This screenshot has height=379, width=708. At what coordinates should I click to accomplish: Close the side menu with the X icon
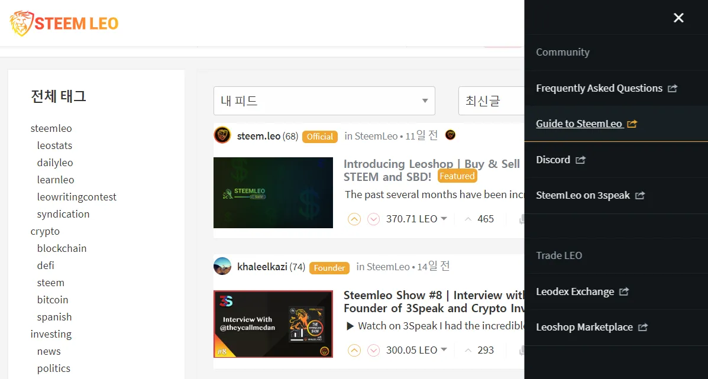point(678,18)
